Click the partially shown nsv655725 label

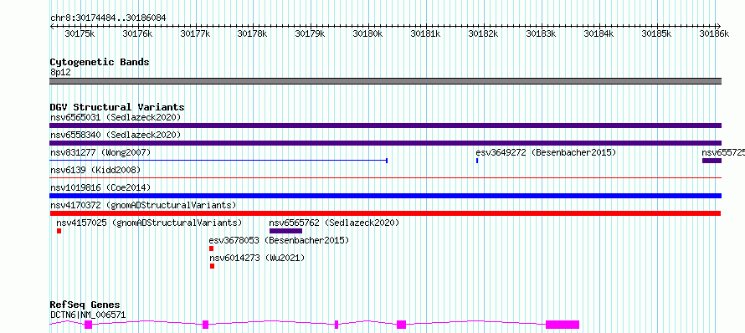(x=723, y=152)
